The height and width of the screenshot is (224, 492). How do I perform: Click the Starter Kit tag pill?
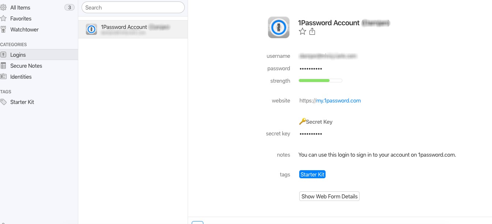pyautogui.click(x=312, y=175)
